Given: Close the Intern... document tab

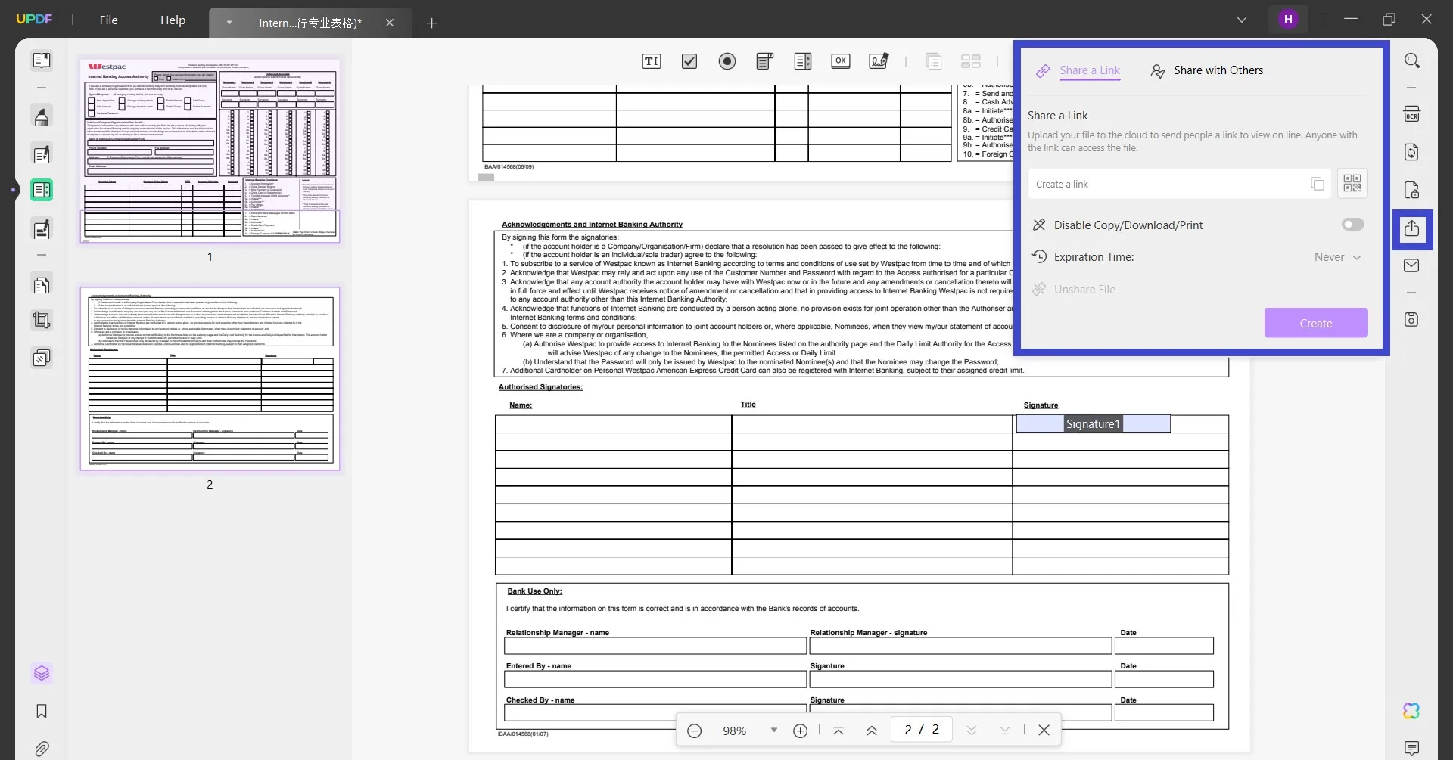Looking at the screenshot, I should pyautogui.click(x=390, y=23).
